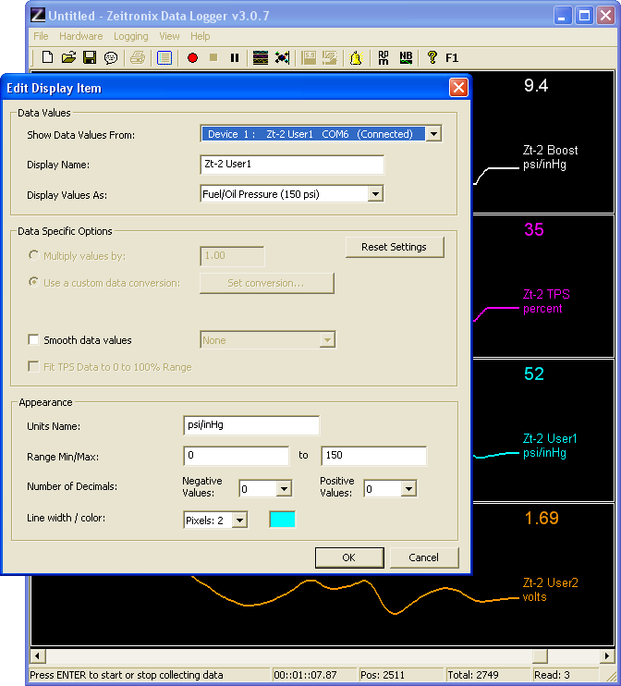Viewport: 621px width, 686px height.
Task: Open the comment speech bubble tool
Action: tap(111, 57)
